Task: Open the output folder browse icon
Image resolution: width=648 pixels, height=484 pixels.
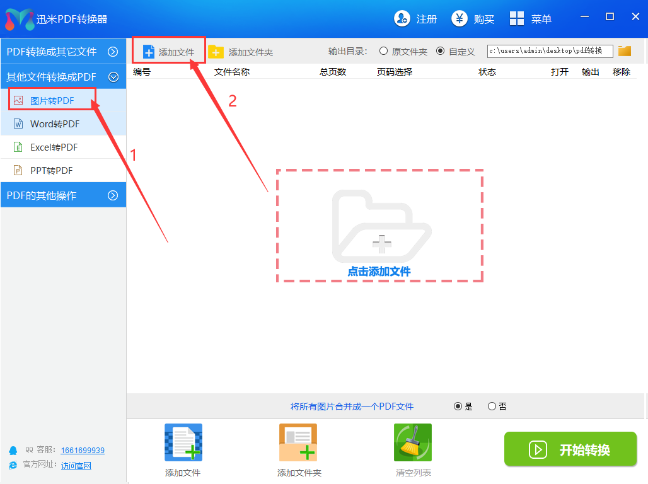Action: pyautogui.click(x=625, y=51)
